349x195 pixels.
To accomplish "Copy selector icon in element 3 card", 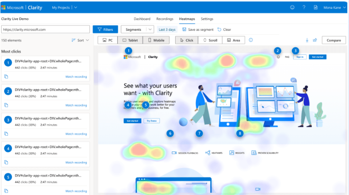I will coord(6,134).
